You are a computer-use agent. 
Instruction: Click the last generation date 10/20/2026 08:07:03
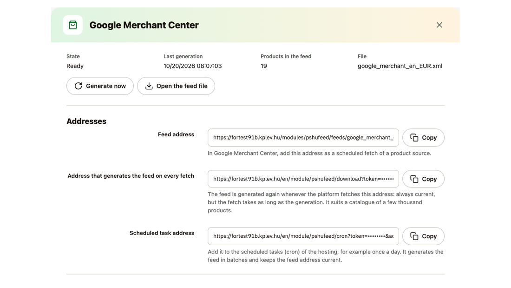(x=193, y=66)
